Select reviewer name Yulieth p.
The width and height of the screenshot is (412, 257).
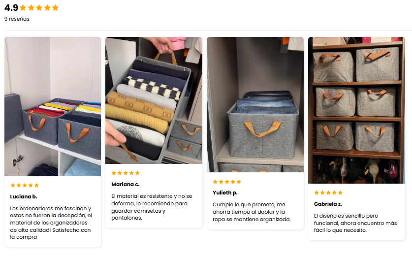coord(225,193)
